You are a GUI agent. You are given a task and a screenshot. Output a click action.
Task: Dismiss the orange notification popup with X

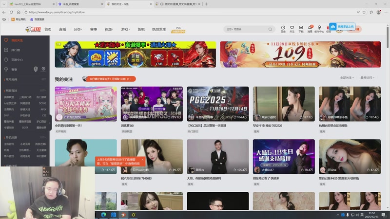point(142,160)
